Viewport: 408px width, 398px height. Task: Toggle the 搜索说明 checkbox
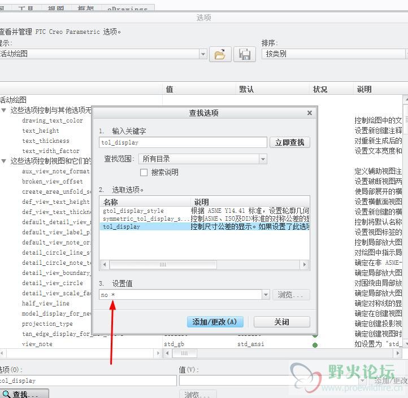point(144,172)
